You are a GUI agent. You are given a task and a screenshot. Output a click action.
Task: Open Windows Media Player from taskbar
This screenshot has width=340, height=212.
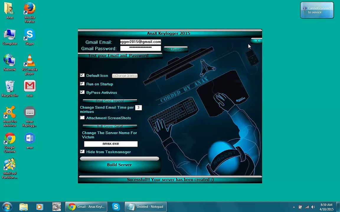click(40, 207)
